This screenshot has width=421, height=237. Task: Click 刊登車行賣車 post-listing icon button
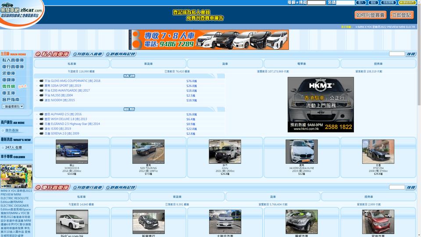click(88, 187)
